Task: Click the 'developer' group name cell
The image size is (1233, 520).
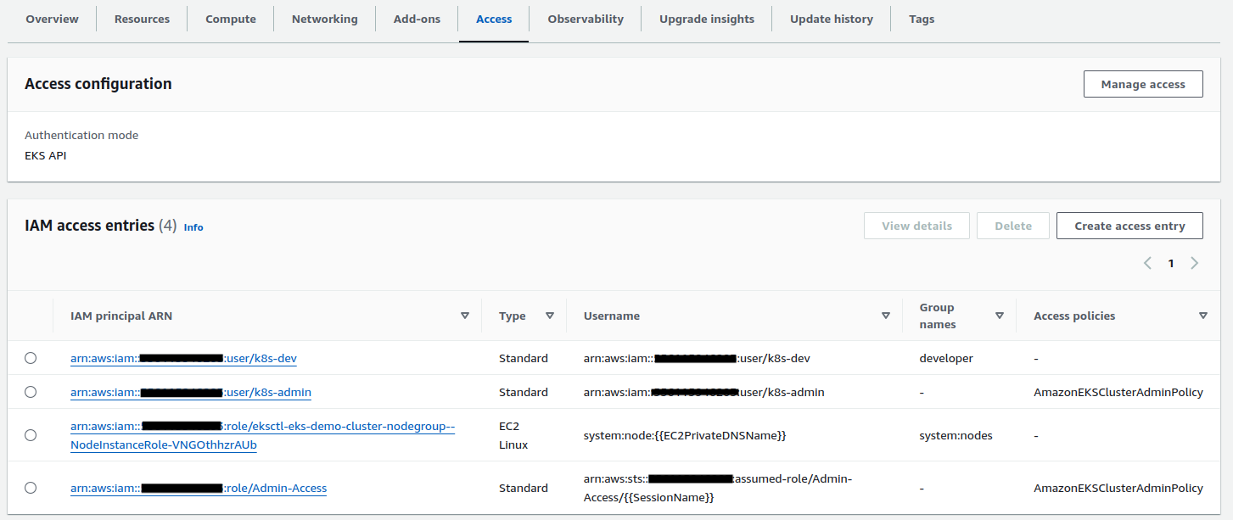Action: [x=946, y=358]
